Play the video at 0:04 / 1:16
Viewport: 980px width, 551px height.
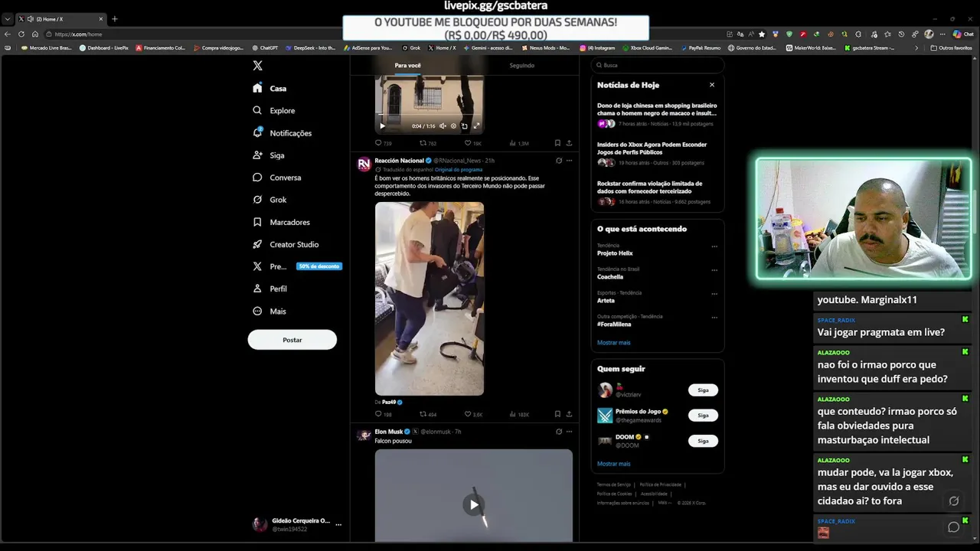[383, 126]
